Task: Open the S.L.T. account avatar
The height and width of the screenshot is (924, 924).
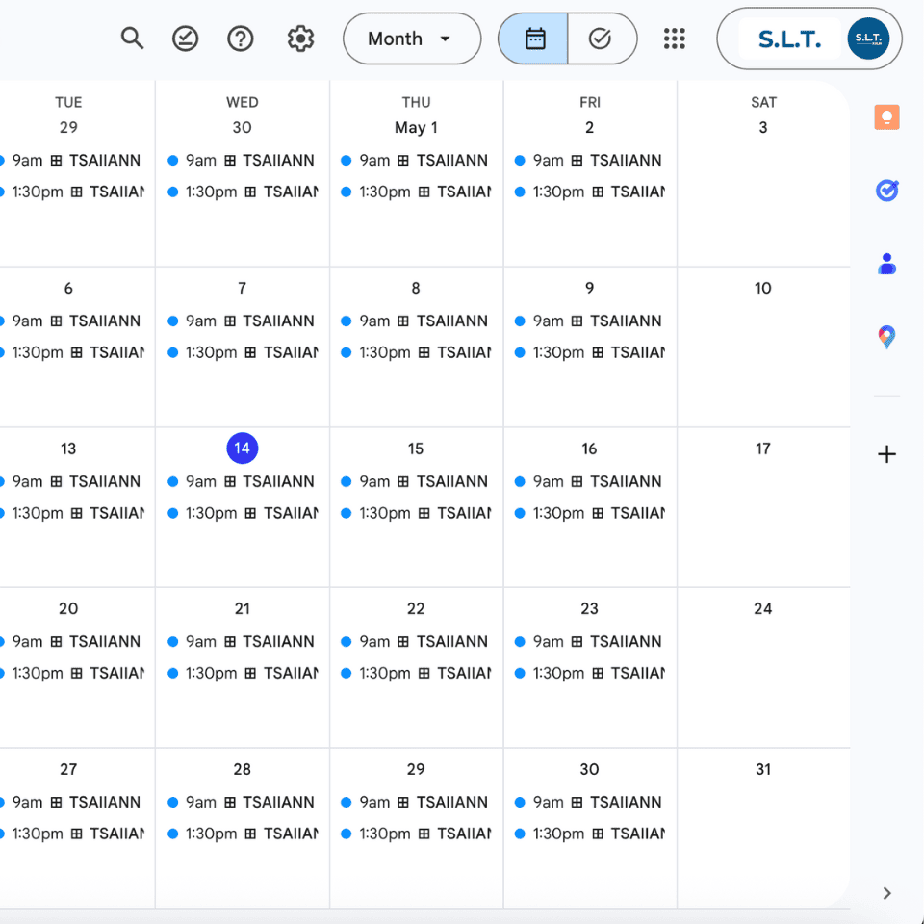Action: pyautogui.click(x=868, y=38)
